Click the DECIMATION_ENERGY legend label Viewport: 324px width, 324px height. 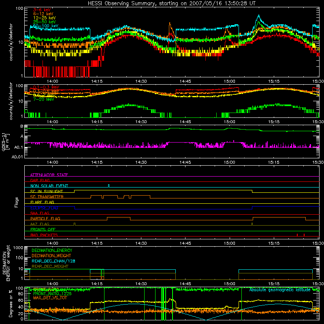pos(52,250)
